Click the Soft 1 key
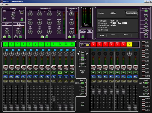 click(x=143, y=42)
